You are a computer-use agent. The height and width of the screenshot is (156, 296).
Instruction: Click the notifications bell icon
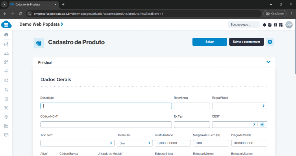pos(264,25)
